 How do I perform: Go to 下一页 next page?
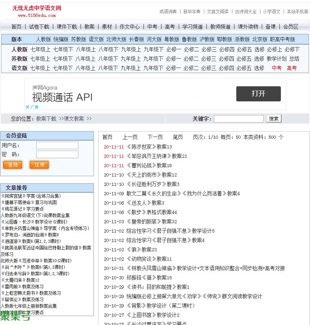point(155,137)
